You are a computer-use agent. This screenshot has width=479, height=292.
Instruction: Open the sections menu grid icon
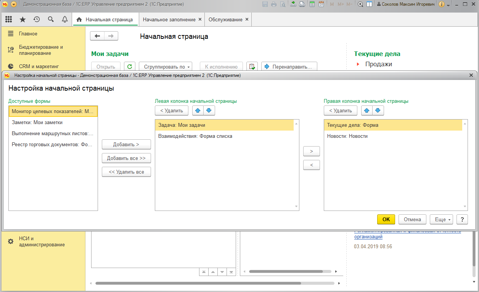[8, 19]
